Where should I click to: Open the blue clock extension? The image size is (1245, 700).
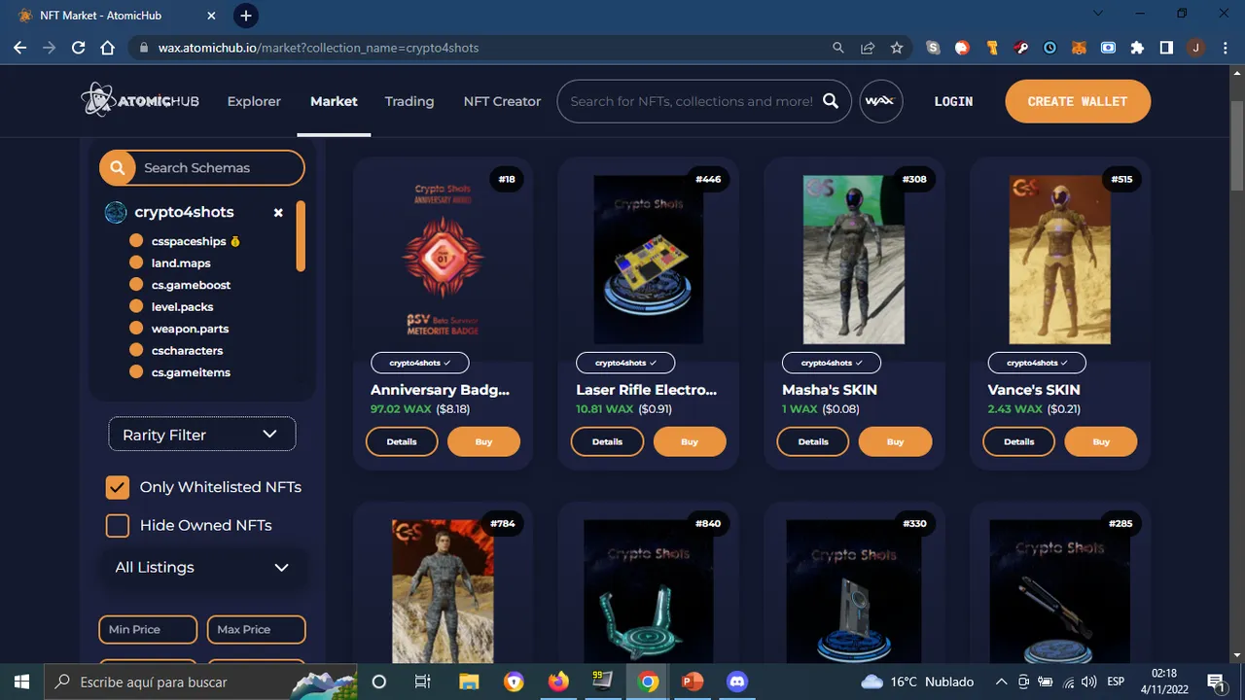1049,48
